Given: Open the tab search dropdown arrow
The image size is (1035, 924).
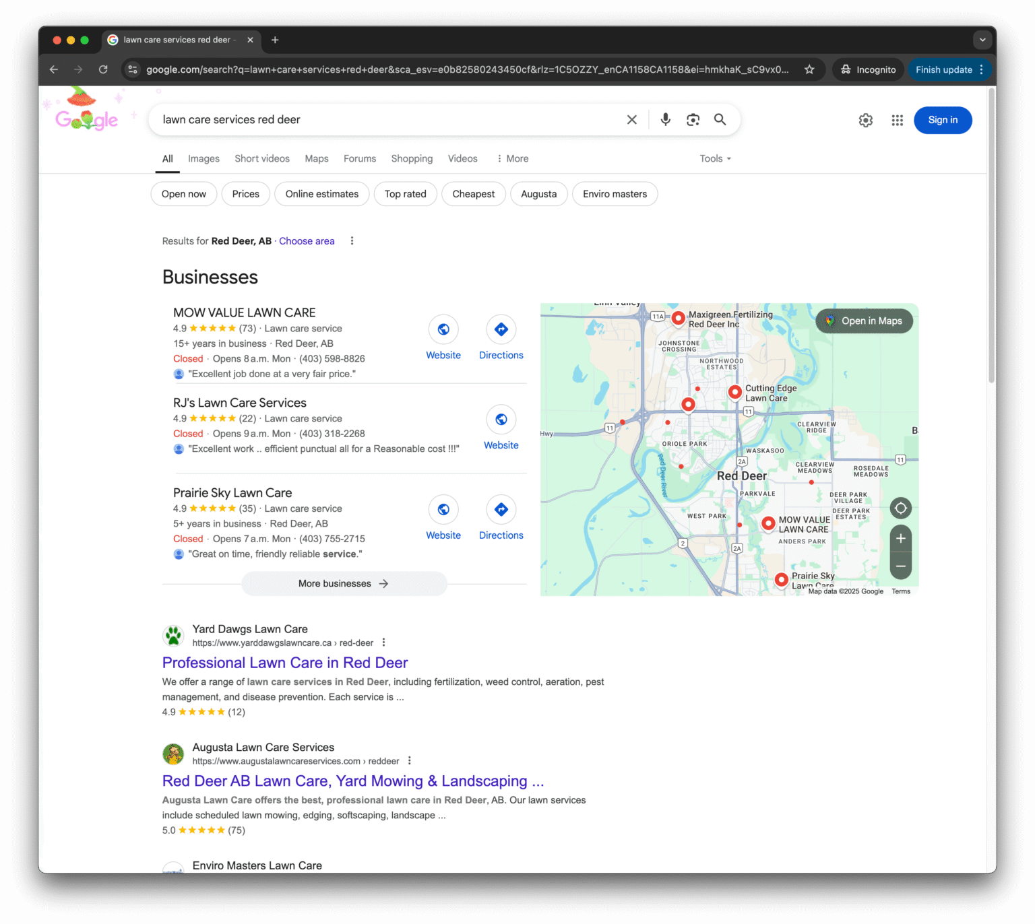Looking at the screenshot, I should click(982, 40).
